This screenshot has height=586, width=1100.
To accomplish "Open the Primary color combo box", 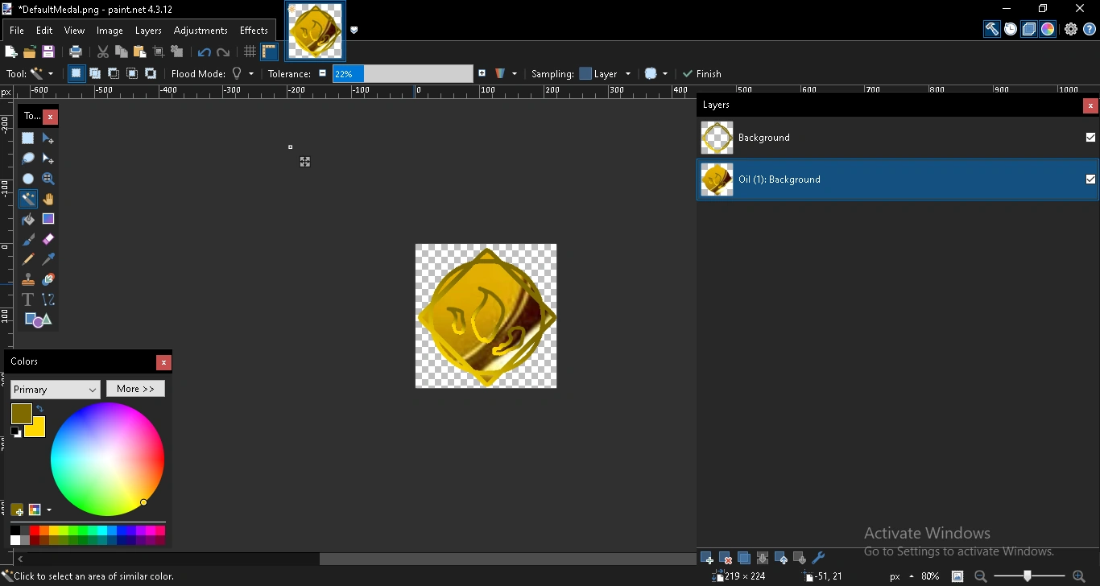I will tap(56, 390).
